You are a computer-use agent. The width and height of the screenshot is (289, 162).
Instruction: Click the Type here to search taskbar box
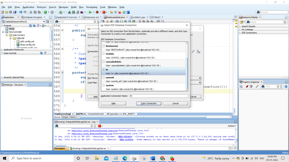pyautogui.click(x=42, y=158)
